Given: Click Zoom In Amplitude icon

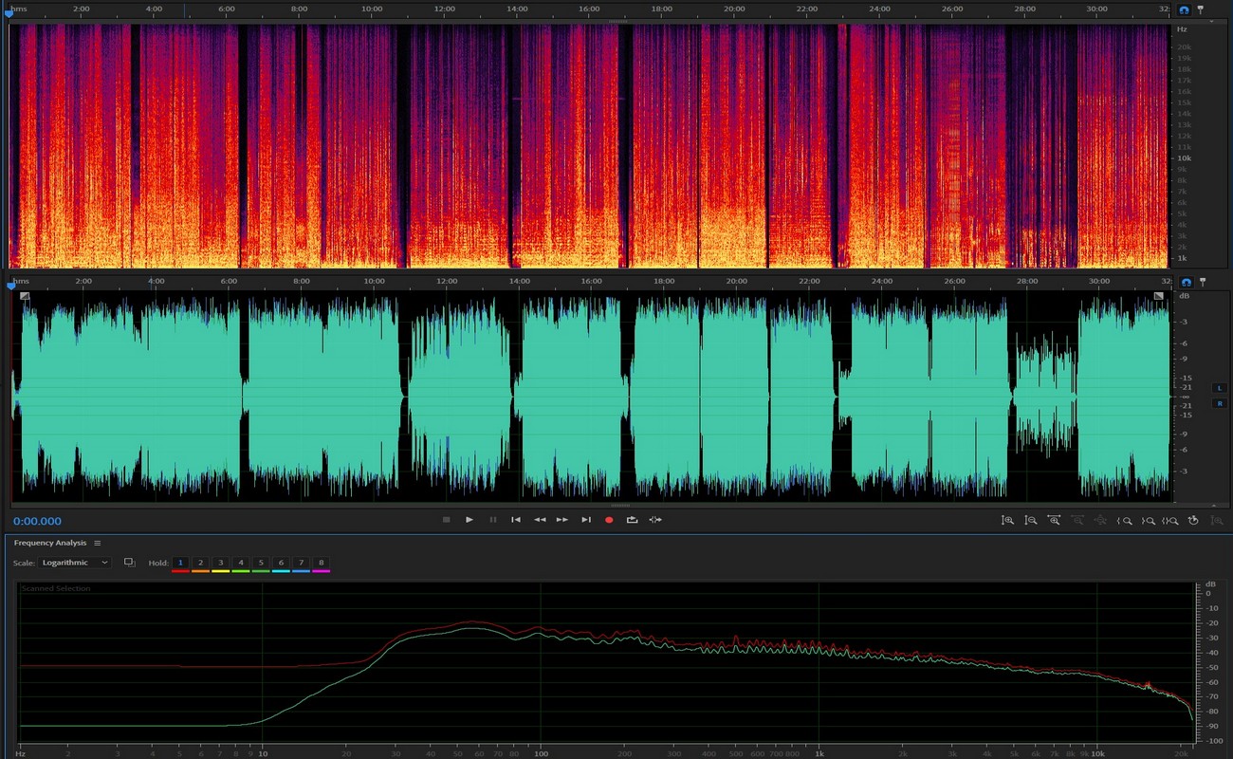Looking at the screenshot, I should pyautogui.click(x=1007, y=521).
